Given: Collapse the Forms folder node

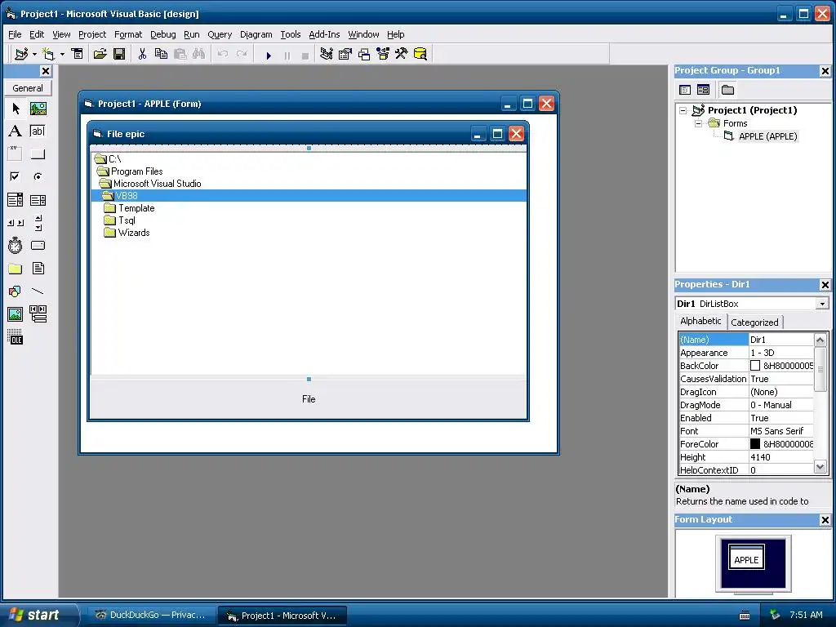Looking at the screenshot, I should 698,123.
